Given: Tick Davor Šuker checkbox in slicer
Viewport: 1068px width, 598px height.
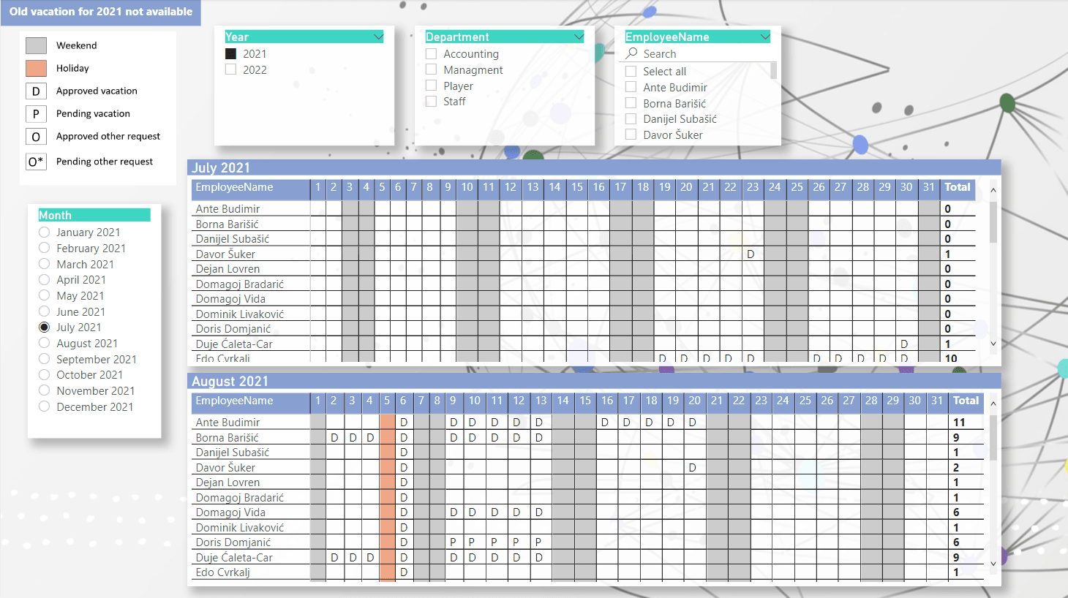Looking at the screenshot, I should (631, 135).
